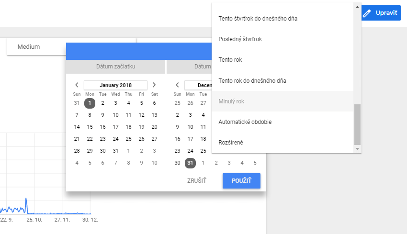Go to previous month before January 2018
Image resolution: width=407 pixels, height=234 pixels.
tap(77, 85)
